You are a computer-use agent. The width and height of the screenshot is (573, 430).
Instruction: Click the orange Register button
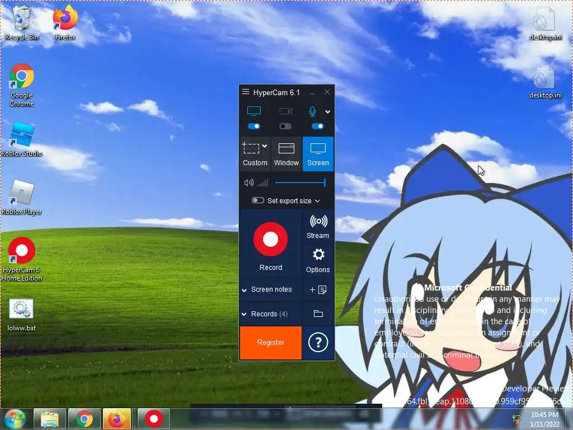click(x=271, y=343)
